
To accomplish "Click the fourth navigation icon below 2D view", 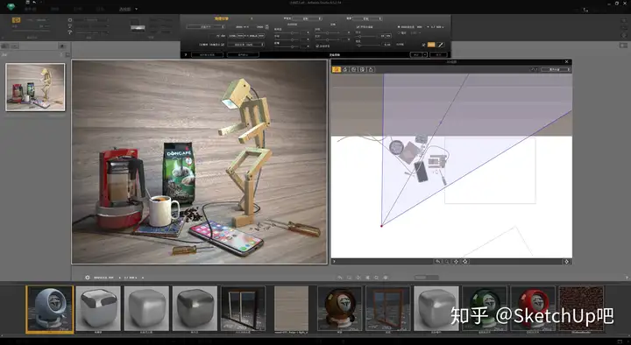I will [465, 261].
